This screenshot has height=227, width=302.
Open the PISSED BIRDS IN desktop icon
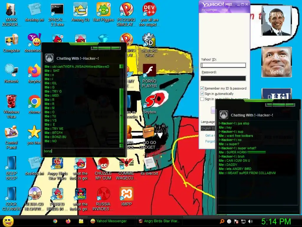coord(57,199)
